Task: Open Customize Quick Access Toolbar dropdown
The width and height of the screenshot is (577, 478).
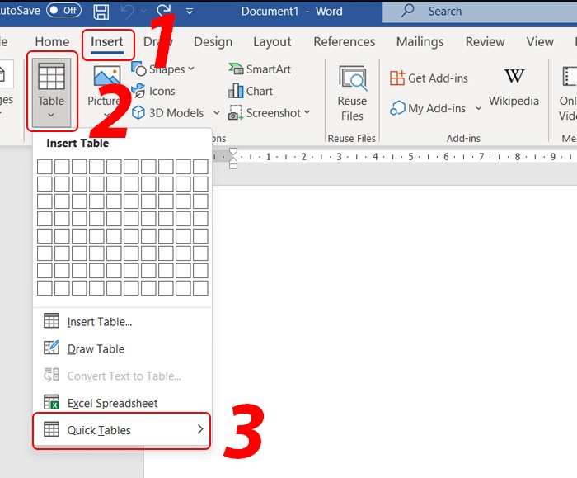Action: pos(190,12)
